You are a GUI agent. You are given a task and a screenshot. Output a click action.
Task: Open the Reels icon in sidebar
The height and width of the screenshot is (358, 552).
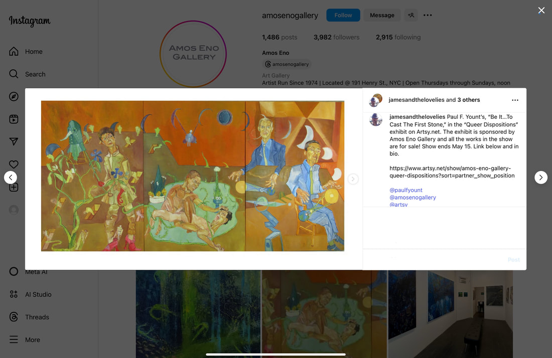click(x=14, y=119)
